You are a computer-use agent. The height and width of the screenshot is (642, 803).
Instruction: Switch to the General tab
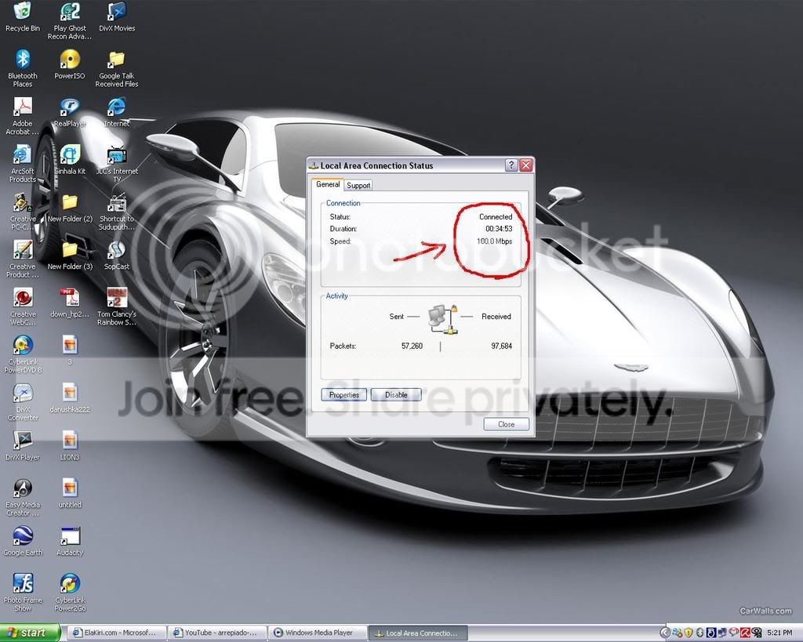(x=327, y=184)
